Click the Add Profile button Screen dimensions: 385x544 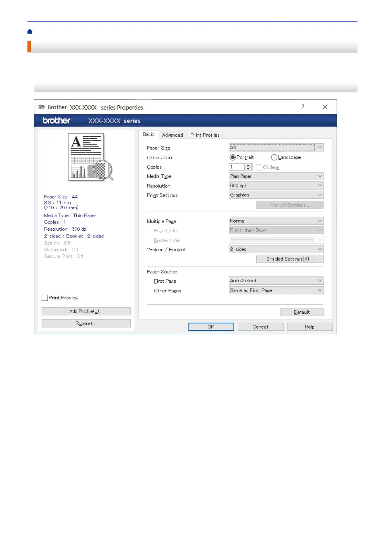tap(86, 311)
